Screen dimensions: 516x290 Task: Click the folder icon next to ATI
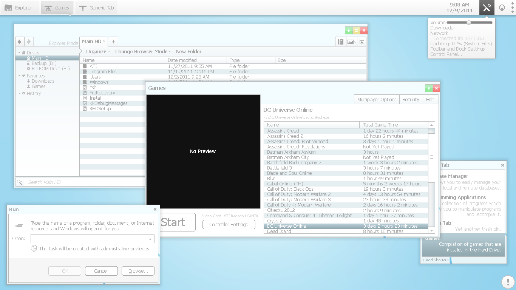(85, 66)
